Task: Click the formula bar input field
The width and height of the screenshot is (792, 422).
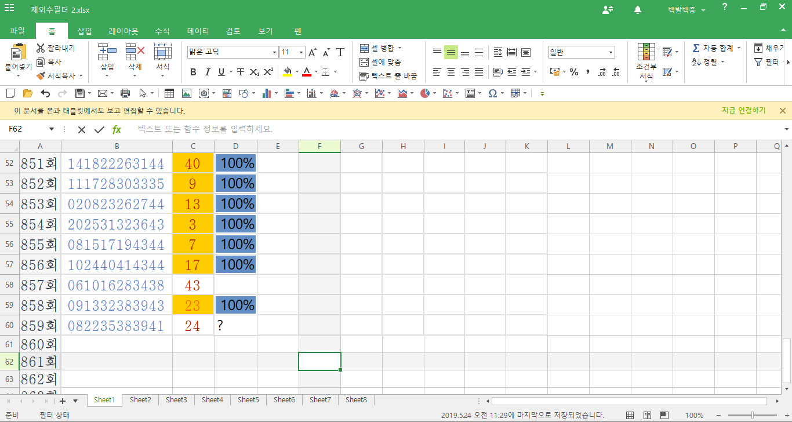Action: pyautogui.click(x=452, y=129)
